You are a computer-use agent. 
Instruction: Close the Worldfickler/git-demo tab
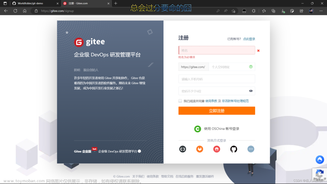tap(58, 3)
